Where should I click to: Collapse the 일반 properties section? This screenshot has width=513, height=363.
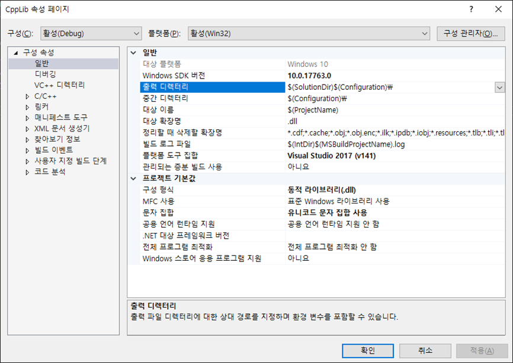coord(134,52)
